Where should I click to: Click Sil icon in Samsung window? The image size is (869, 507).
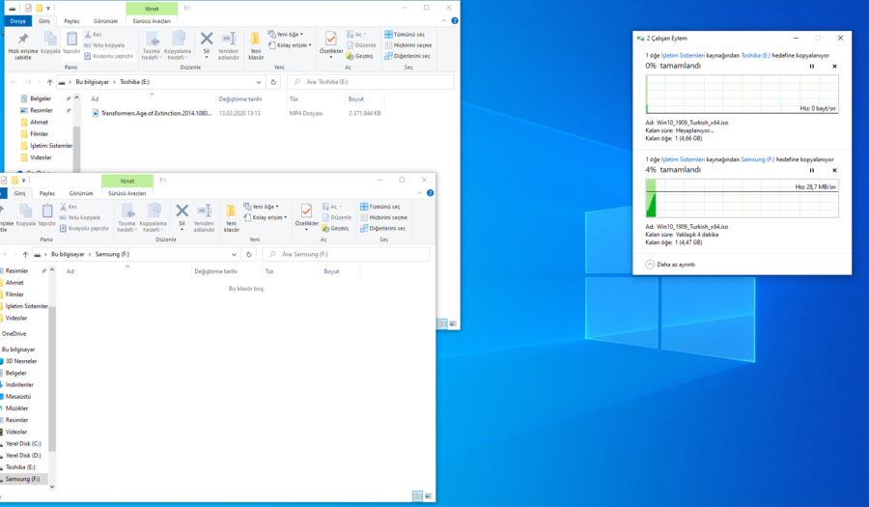[x=182, y=216]
